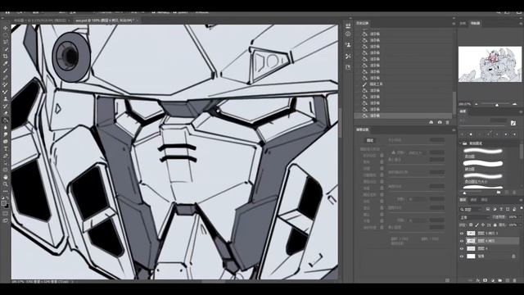The width and height of the screenshot is (524, 295).
Task: Switch to the 通道 Channels tab
Action: pyautogui.click(x=473, y=200)
